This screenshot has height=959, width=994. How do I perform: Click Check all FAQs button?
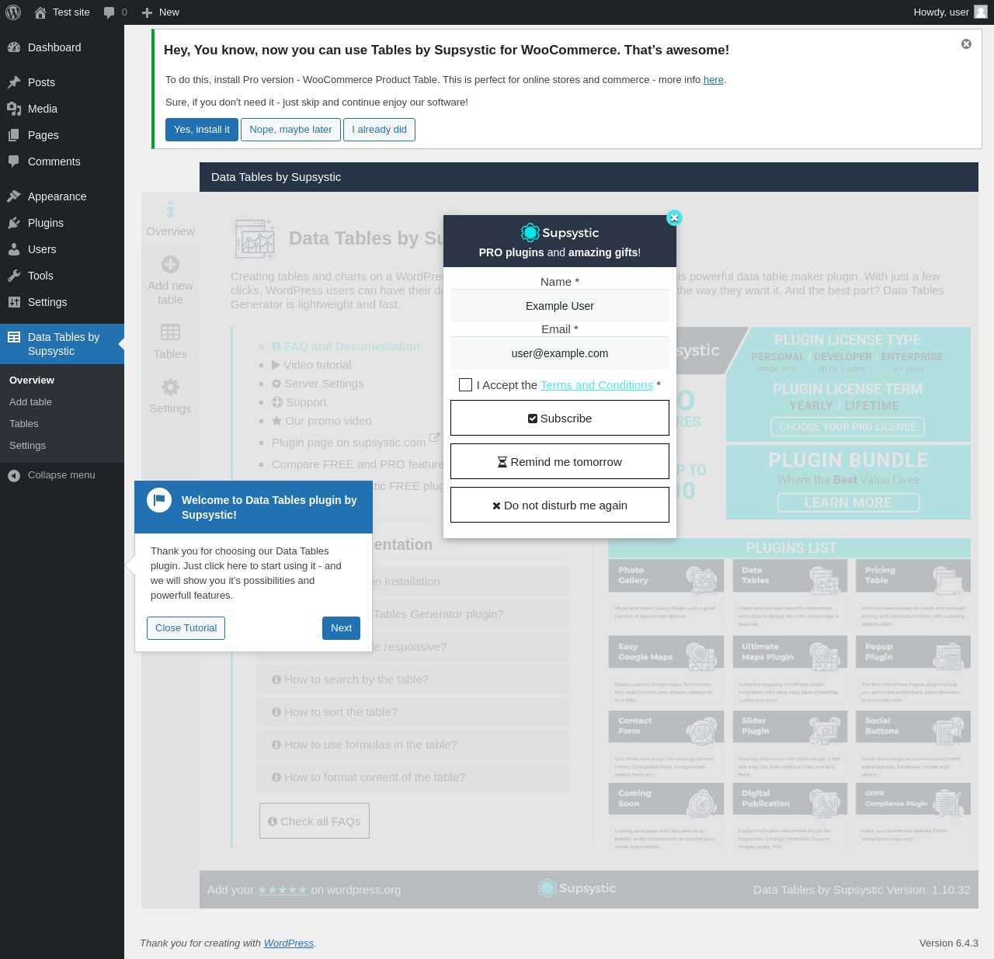click(315, 822)
